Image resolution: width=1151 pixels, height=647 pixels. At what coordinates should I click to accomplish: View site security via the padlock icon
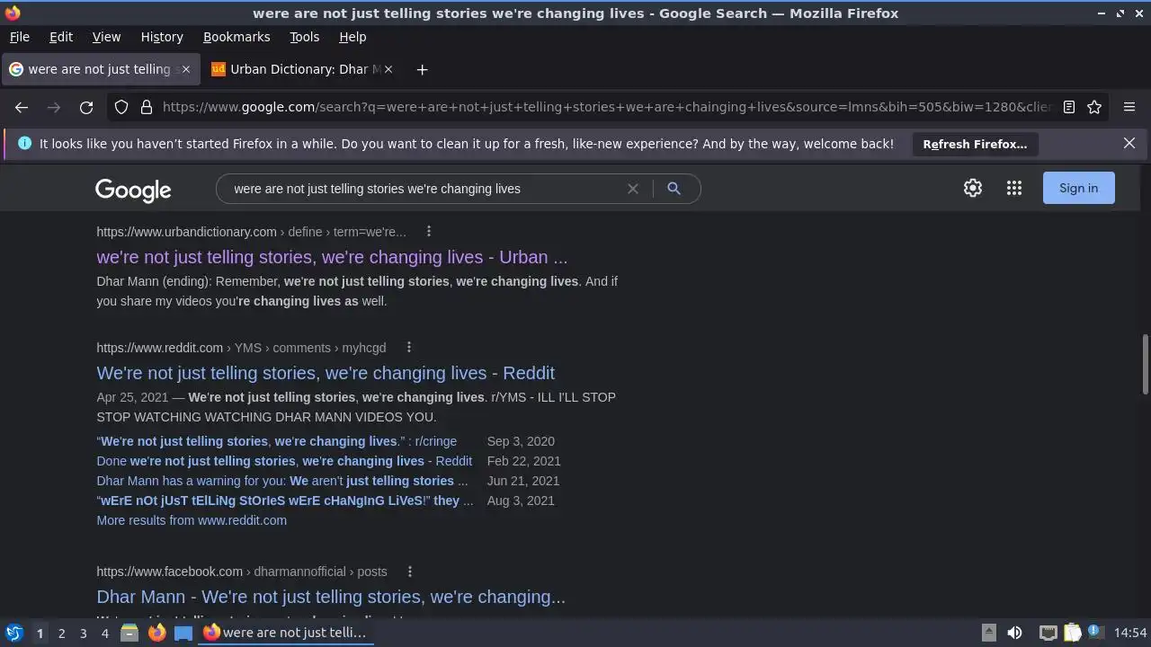tap(147, 107)
